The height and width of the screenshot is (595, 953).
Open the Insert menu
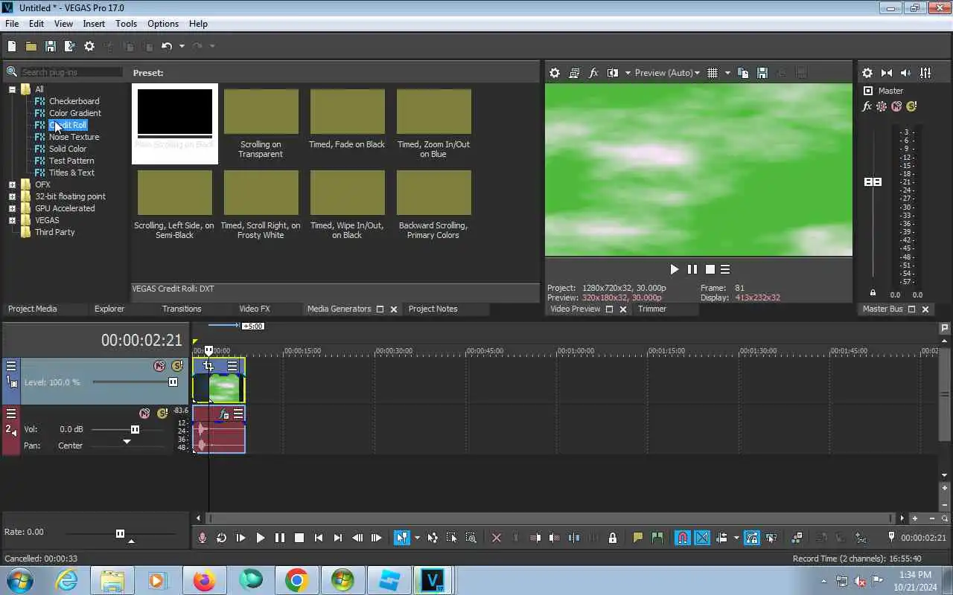(94, 24)
